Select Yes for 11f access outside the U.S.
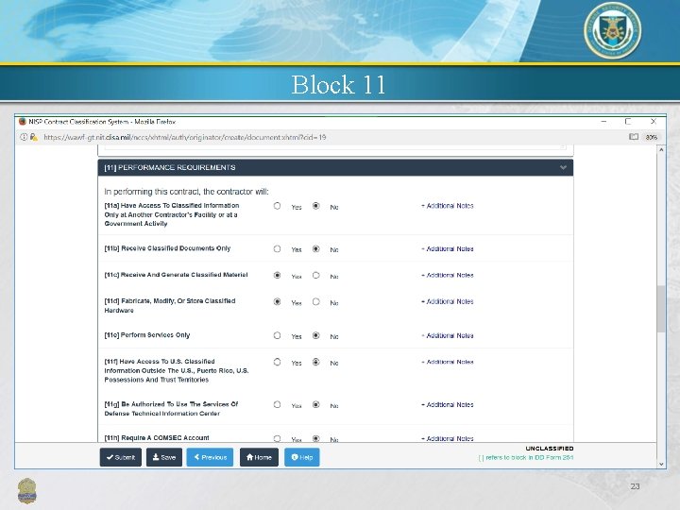 [277, 362]
